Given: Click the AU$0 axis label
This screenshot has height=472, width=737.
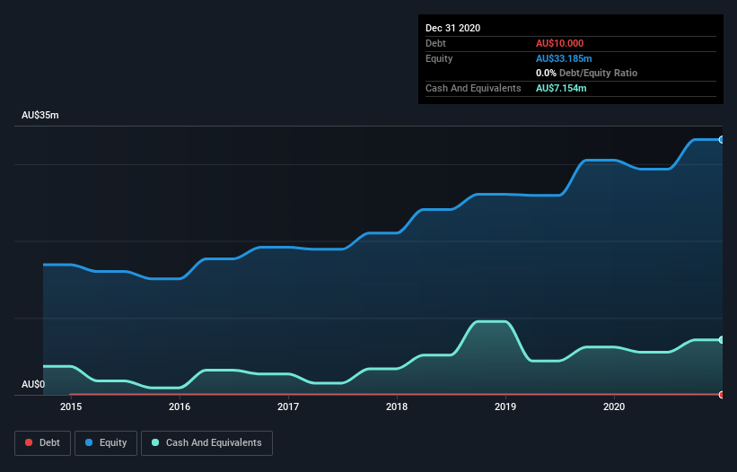Looking at the screenshot, I should click(x=33, y=384).
